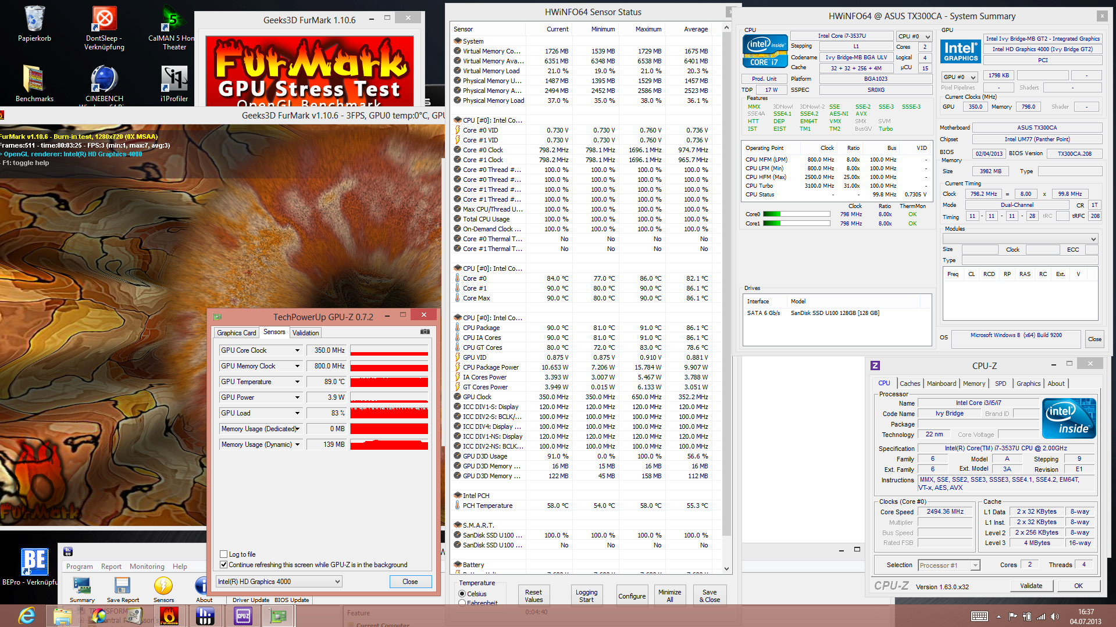Open the GPU Power sensor dropdown
The width and height of the screenshot is (1116, 627).
[x=297, y=397]
